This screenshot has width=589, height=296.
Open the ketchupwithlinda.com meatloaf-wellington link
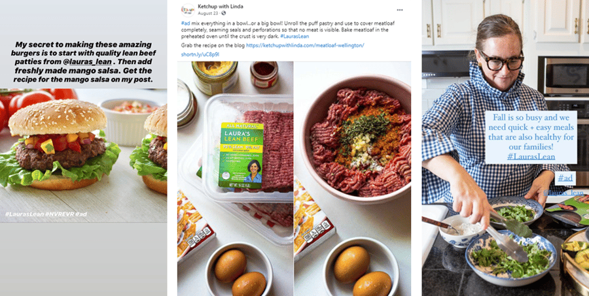pyautogui.click(x=305, y=45)
